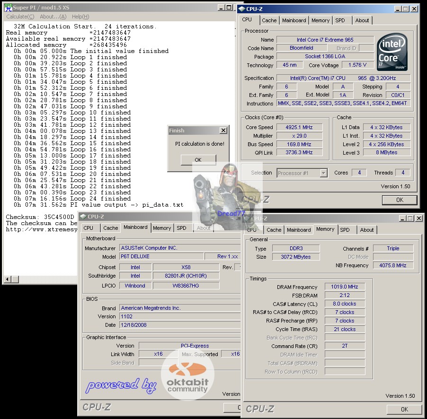Click the QPI Link 3736.3 MHz value
The width and height of the screenshot is (427, 419).
299,152
